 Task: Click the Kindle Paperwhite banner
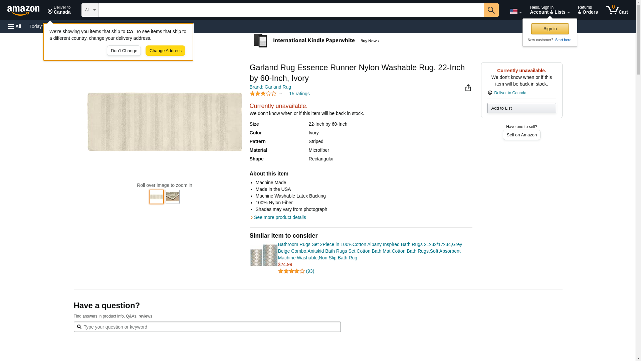pos(316,41)
